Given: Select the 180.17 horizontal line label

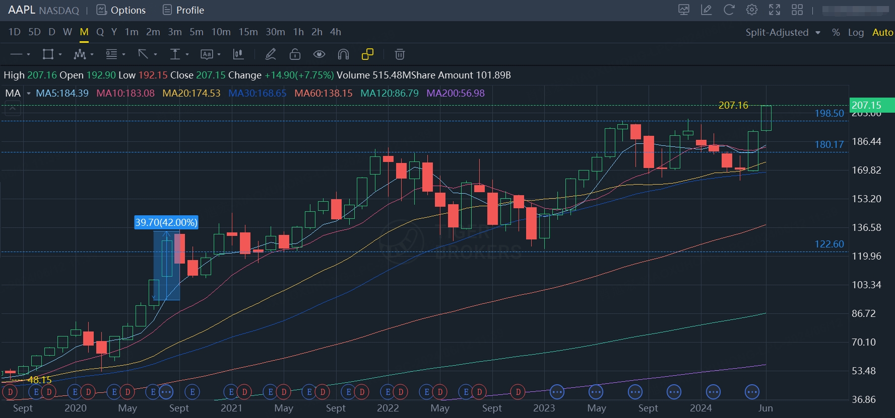Looking at the screenshot, I should tap(829, 144).
